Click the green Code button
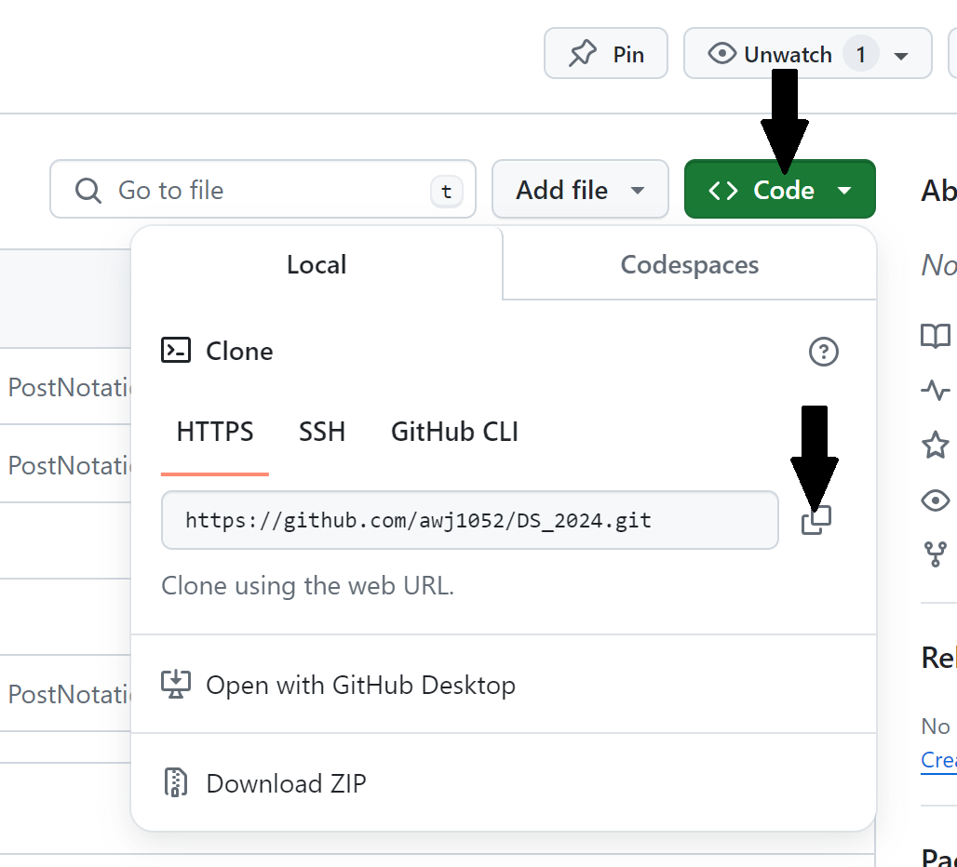Image resolution: width=957 pixels, height=867 pixels. click(779, 190)
